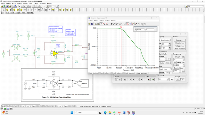The image size is (205, 115).
Task: Open first menu (文件) in Signal Analyzer window
Action: coord(90,20)
